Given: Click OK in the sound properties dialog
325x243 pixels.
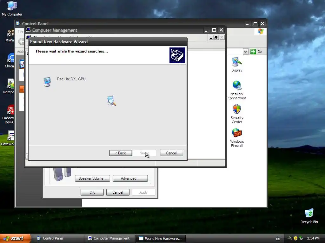Looking at the screenshot, I should coord(92,192).
